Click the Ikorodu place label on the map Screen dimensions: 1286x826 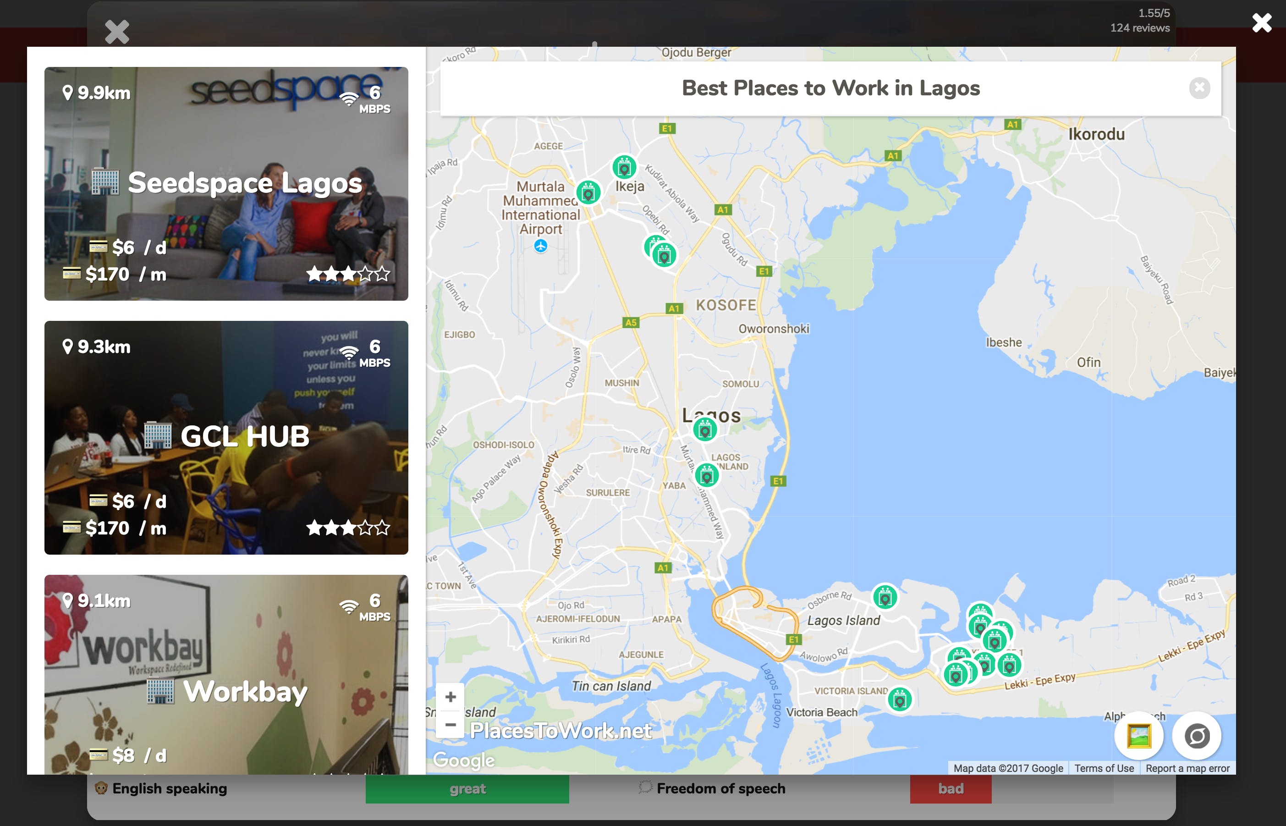1096,134
